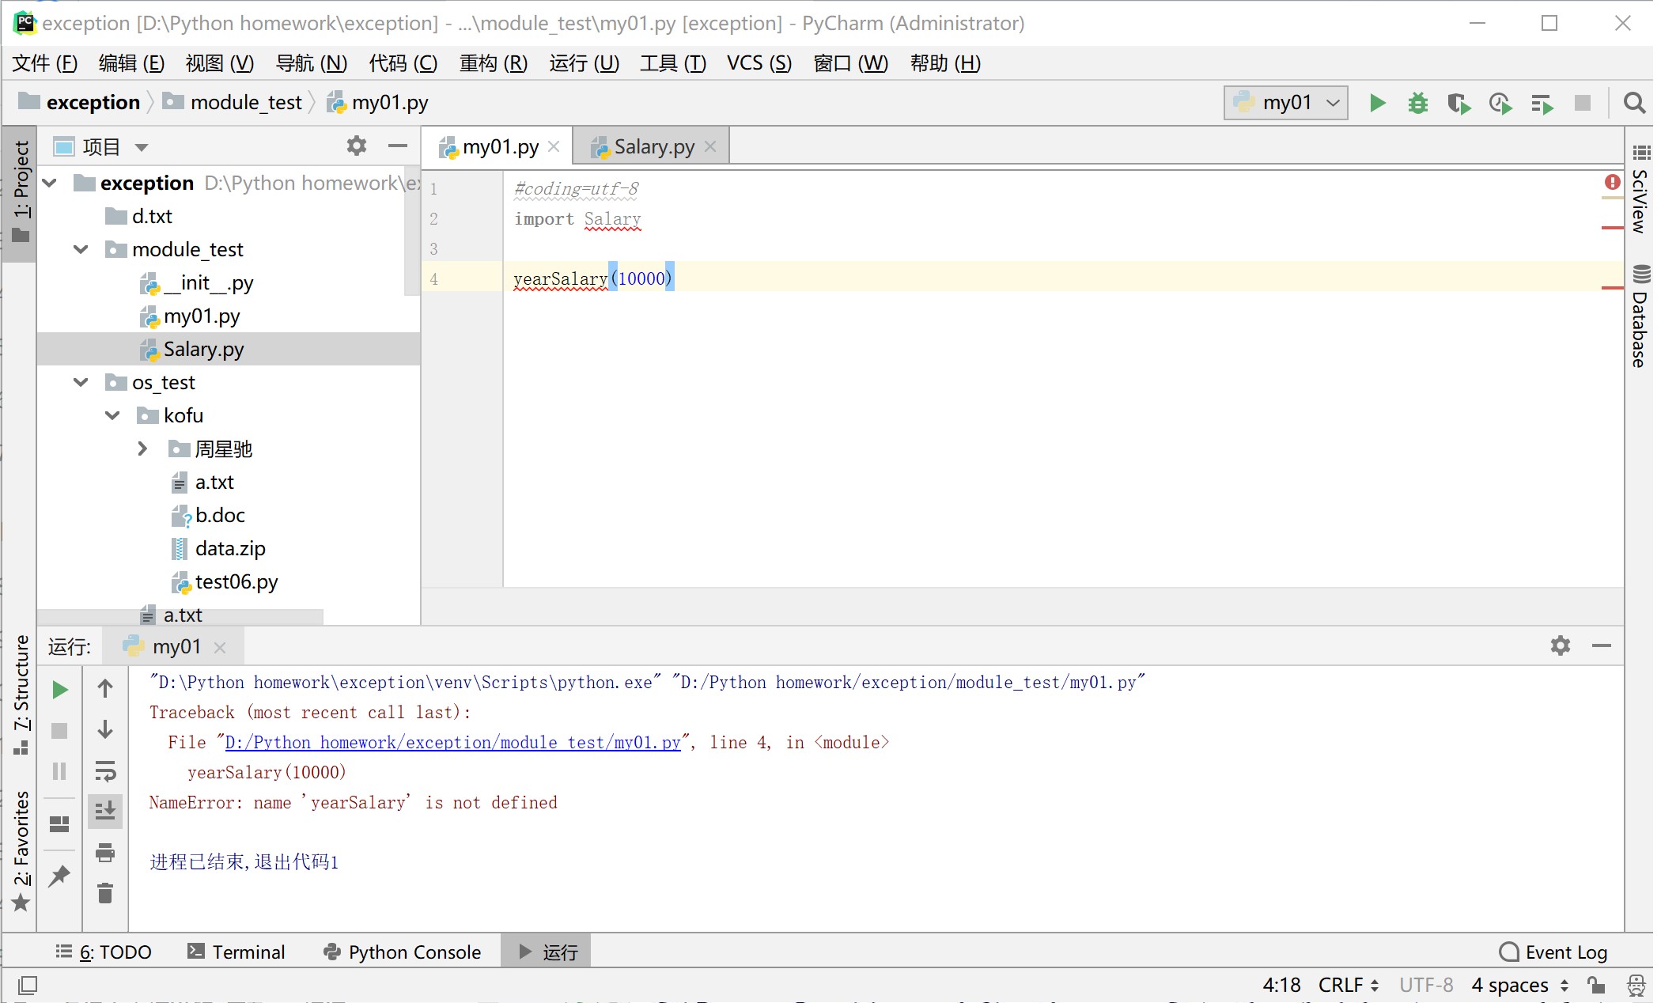This screenshot has width=1661, height=1003.
Task: Collapse the module_test folder
Action: coord(81,250)
